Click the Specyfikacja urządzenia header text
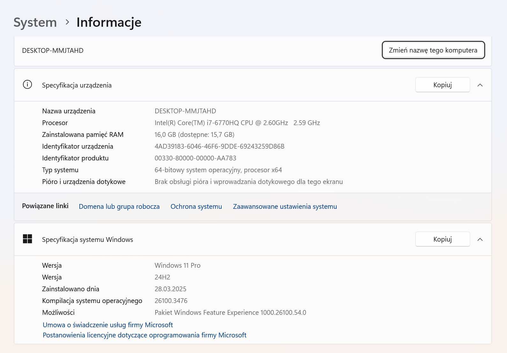Viewport: 507px width, 353px height. pyautogui.click(x=77, y=85)
